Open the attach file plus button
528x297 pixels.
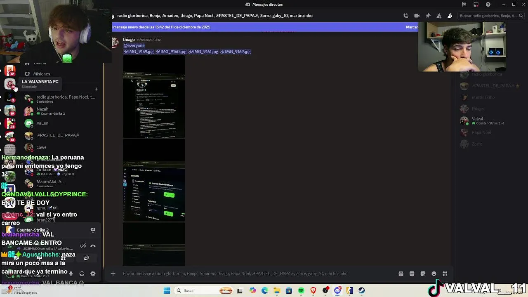click(x=113, y=273)
